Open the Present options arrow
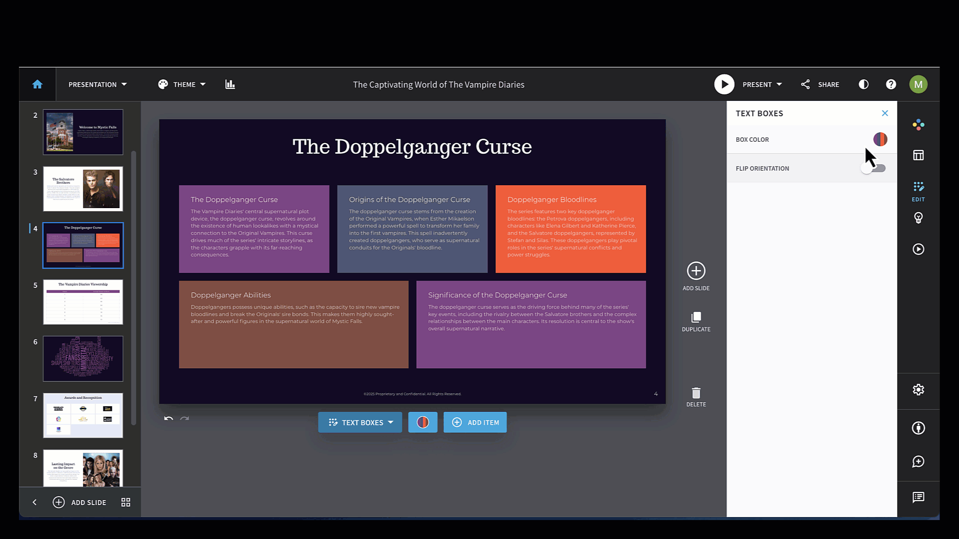 pos(779,84)
